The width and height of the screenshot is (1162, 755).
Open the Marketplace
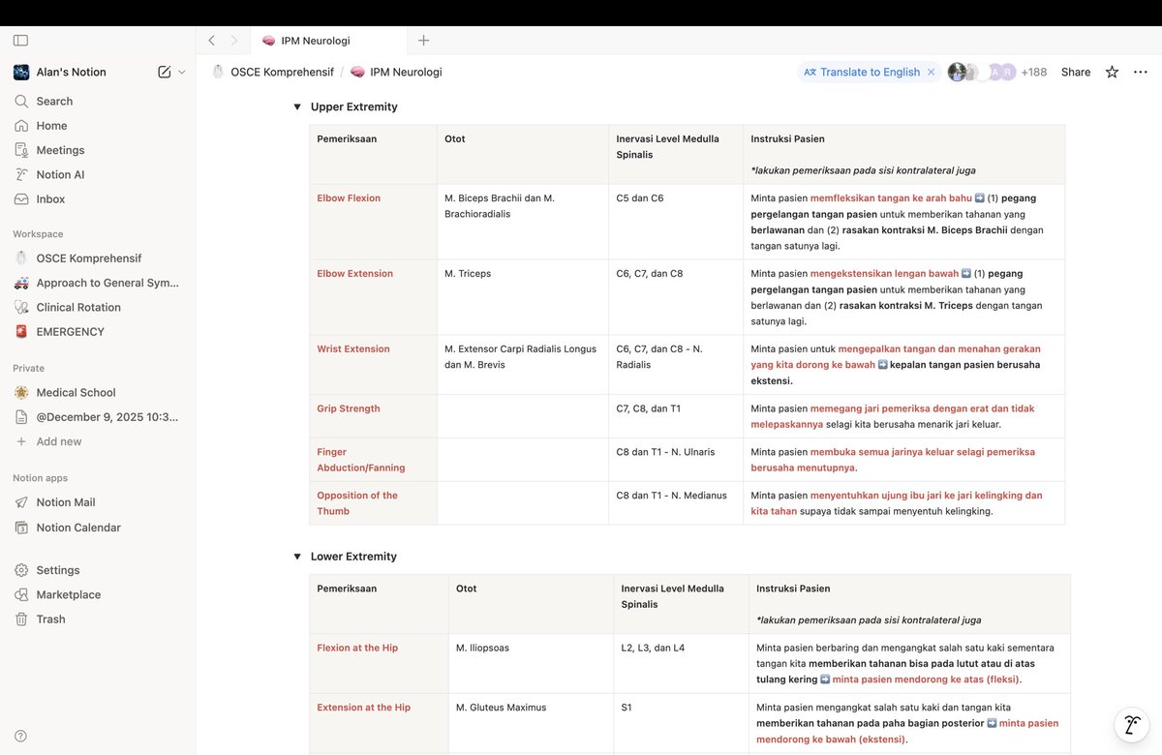click(98, 594)
